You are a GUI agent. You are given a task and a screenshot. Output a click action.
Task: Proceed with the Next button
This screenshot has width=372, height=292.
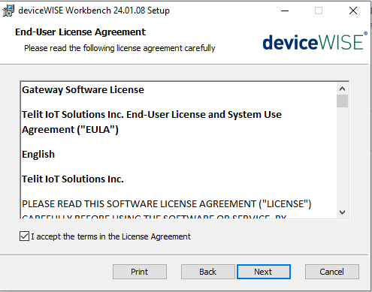click(x=264, y=272)
